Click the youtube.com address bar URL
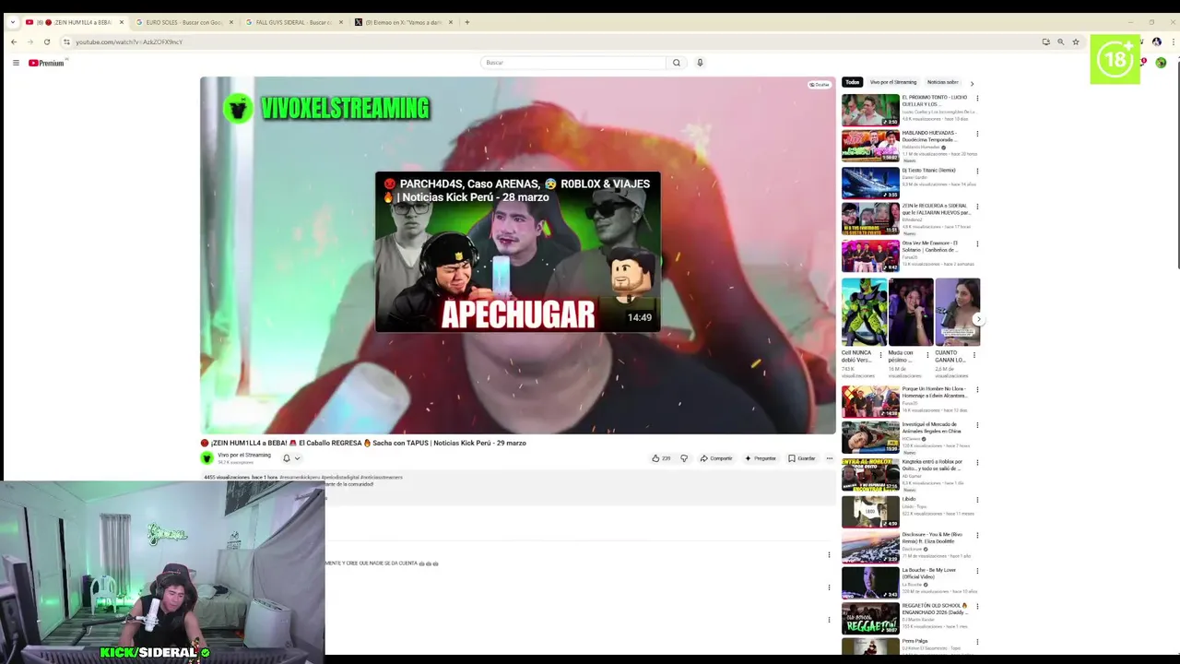The image size is (1180, 664). tap(129, 41)
